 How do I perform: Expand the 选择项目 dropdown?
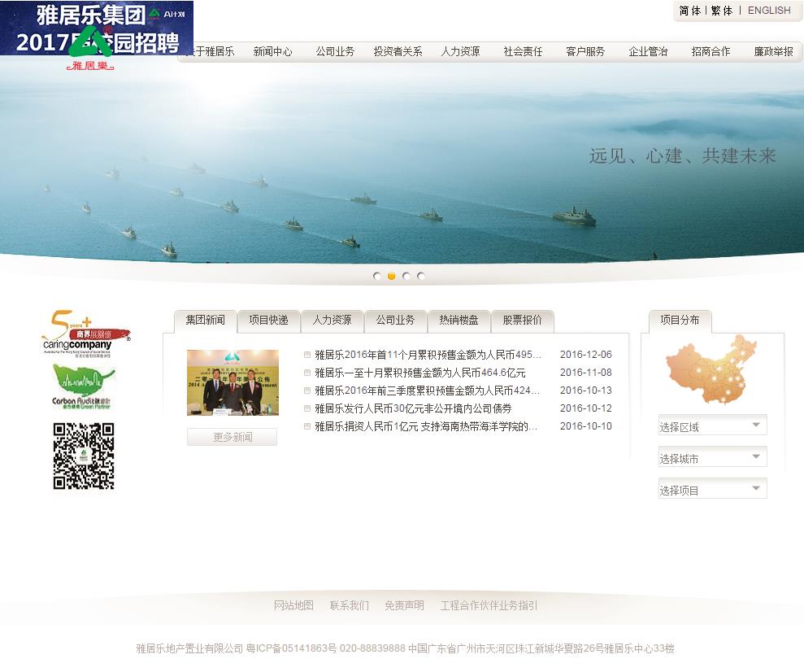[x=712, y=489]
